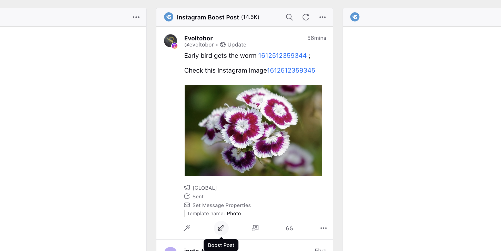Click the magic wand icon under post
This screenshot has height=251, width=501.
(187, 228)
